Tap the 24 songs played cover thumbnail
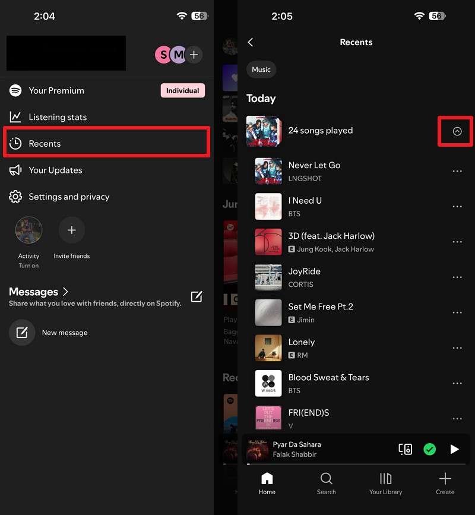Image resolution: width=475 pixels, height=515 pixels. (264, 131)
